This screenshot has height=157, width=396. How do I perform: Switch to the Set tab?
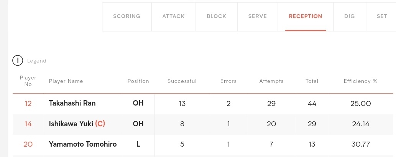click(382, 17)
